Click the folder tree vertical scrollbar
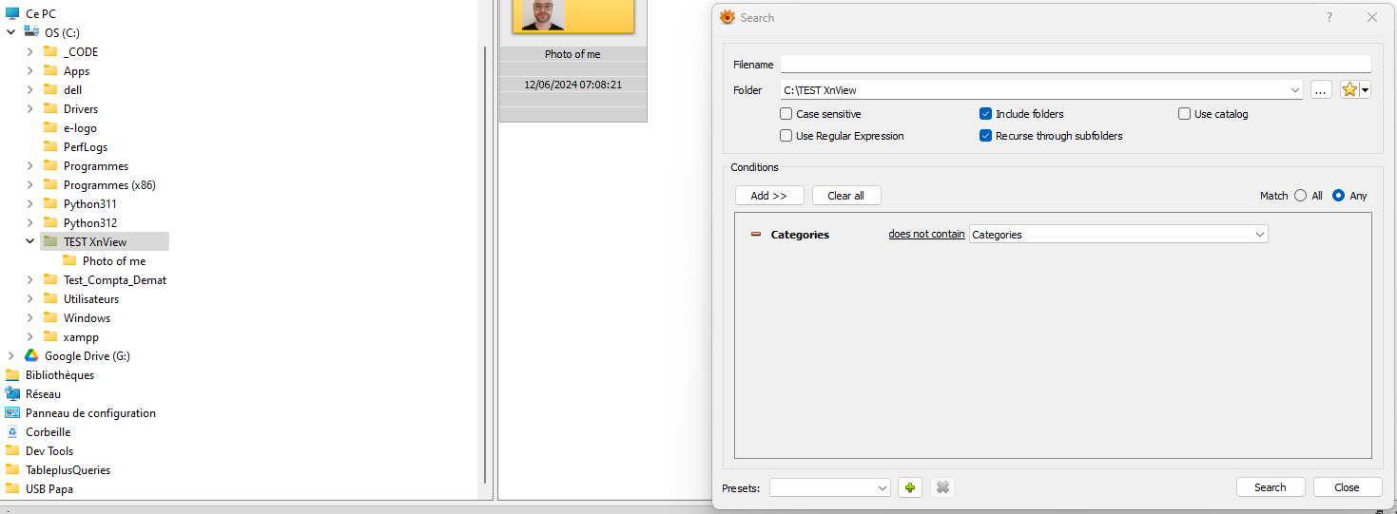 [486, 264]
